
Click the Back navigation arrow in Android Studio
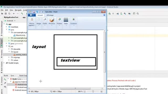tap(14, 14)
